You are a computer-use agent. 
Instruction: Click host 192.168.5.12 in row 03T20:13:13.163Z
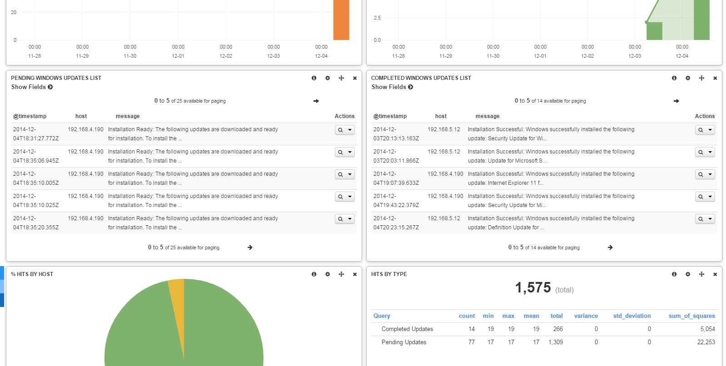click(444, 129)
